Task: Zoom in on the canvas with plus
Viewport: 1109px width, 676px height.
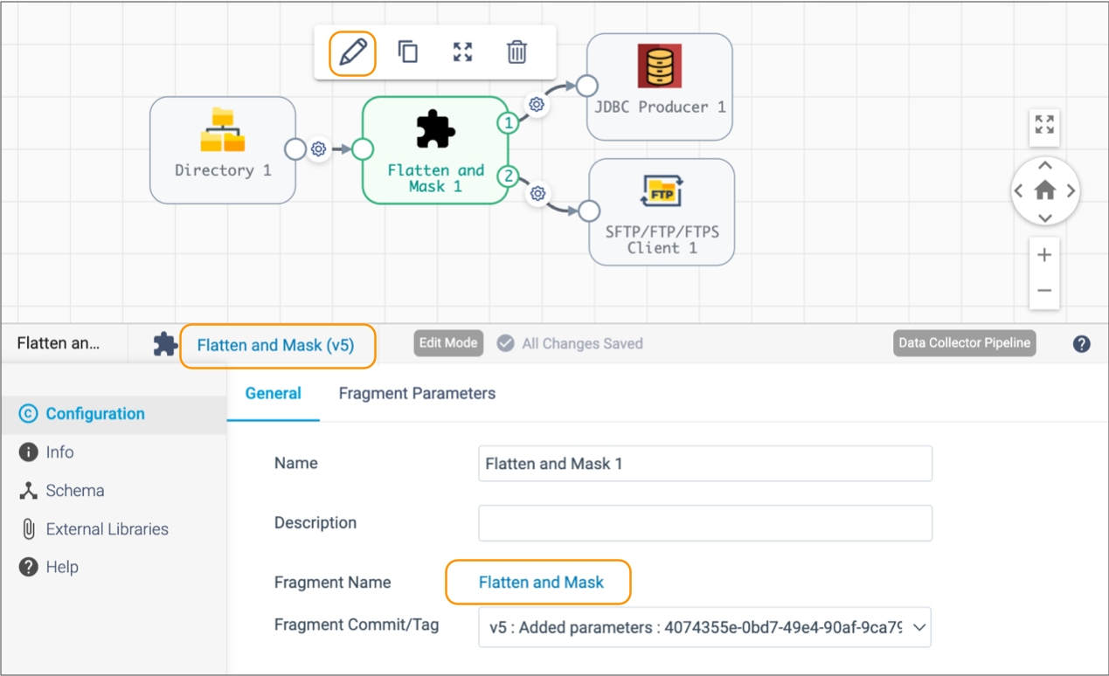Action: click(x=1044, y=255)
